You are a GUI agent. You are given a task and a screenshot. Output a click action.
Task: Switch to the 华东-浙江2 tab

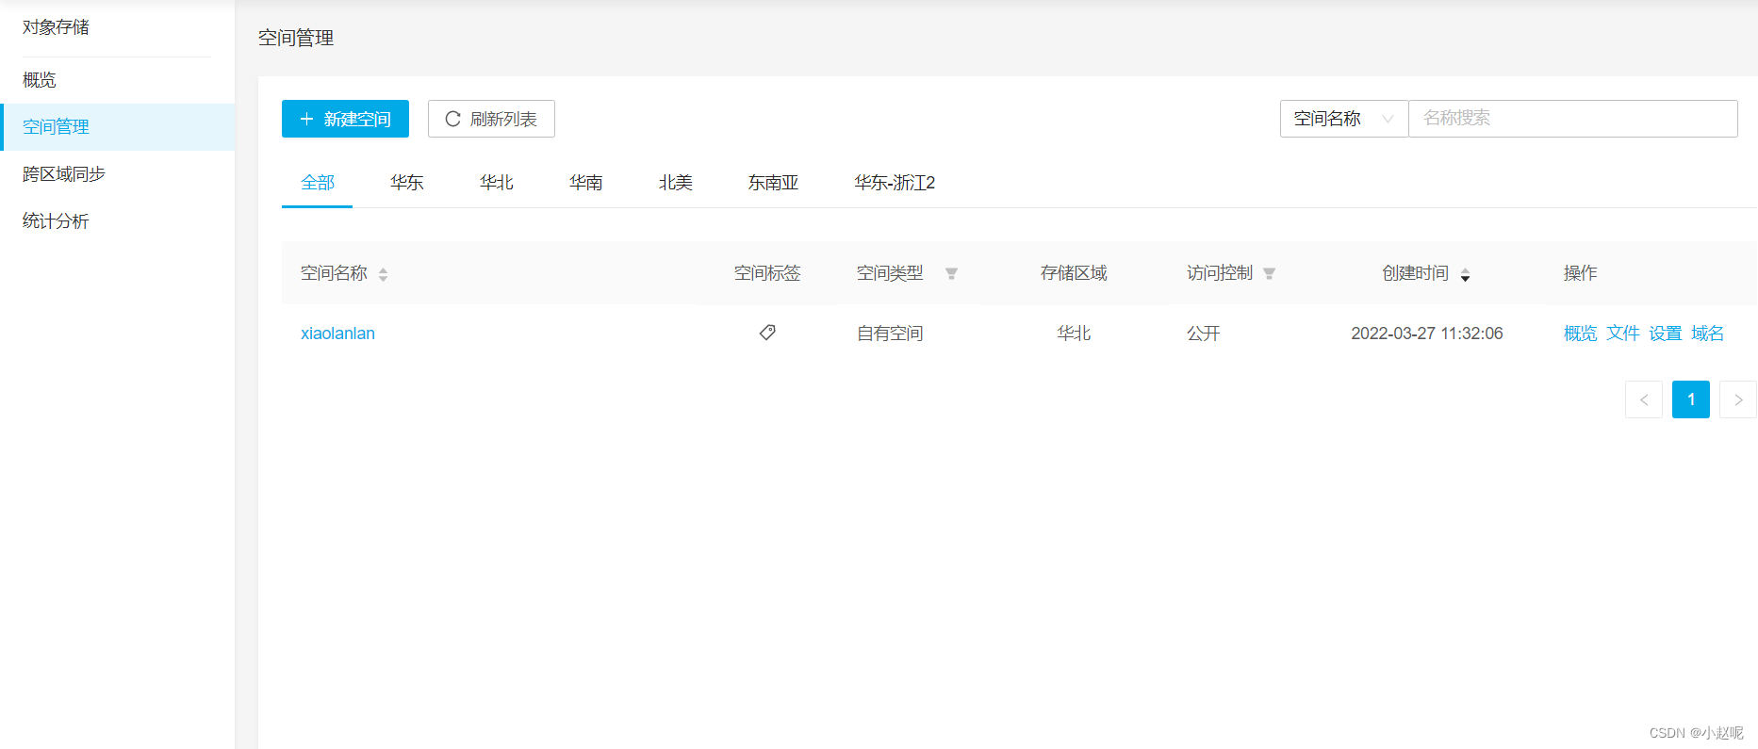pos(895,183)
